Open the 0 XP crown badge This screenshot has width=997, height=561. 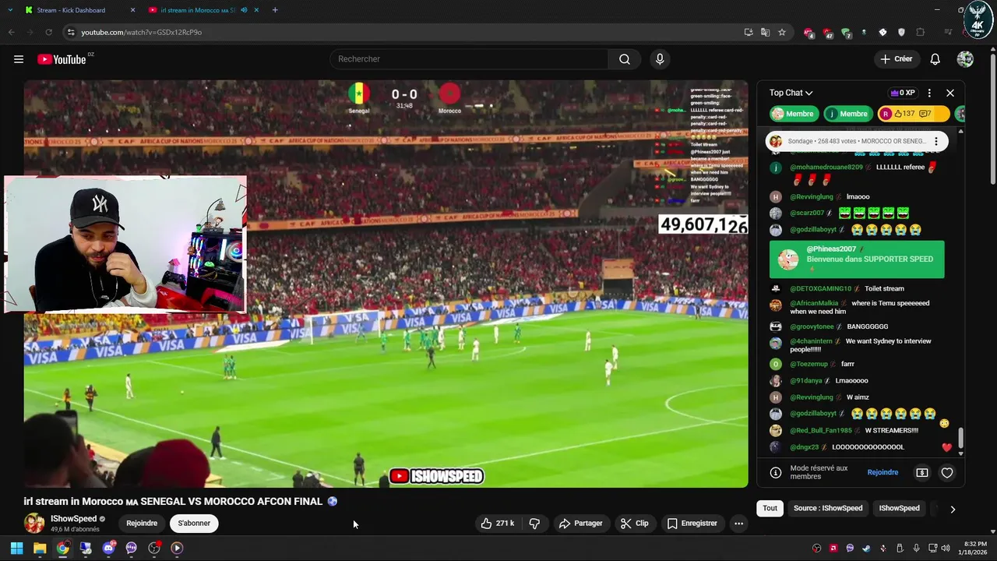pyautogui.click(x=902, y=93)
